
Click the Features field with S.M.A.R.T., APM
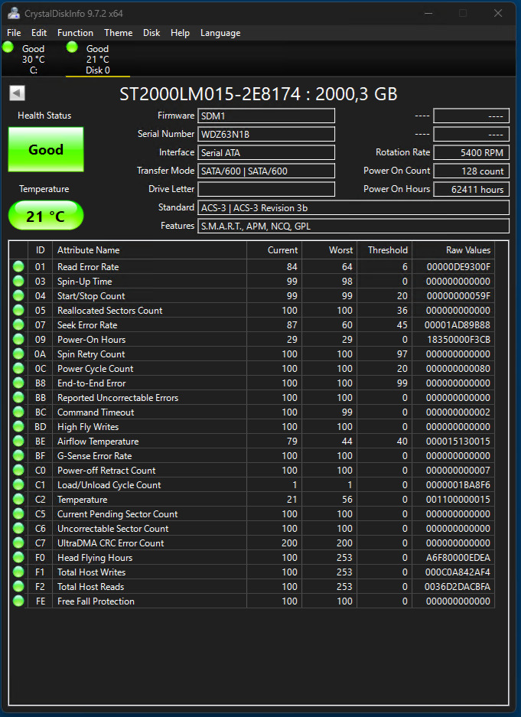(353, 226)
